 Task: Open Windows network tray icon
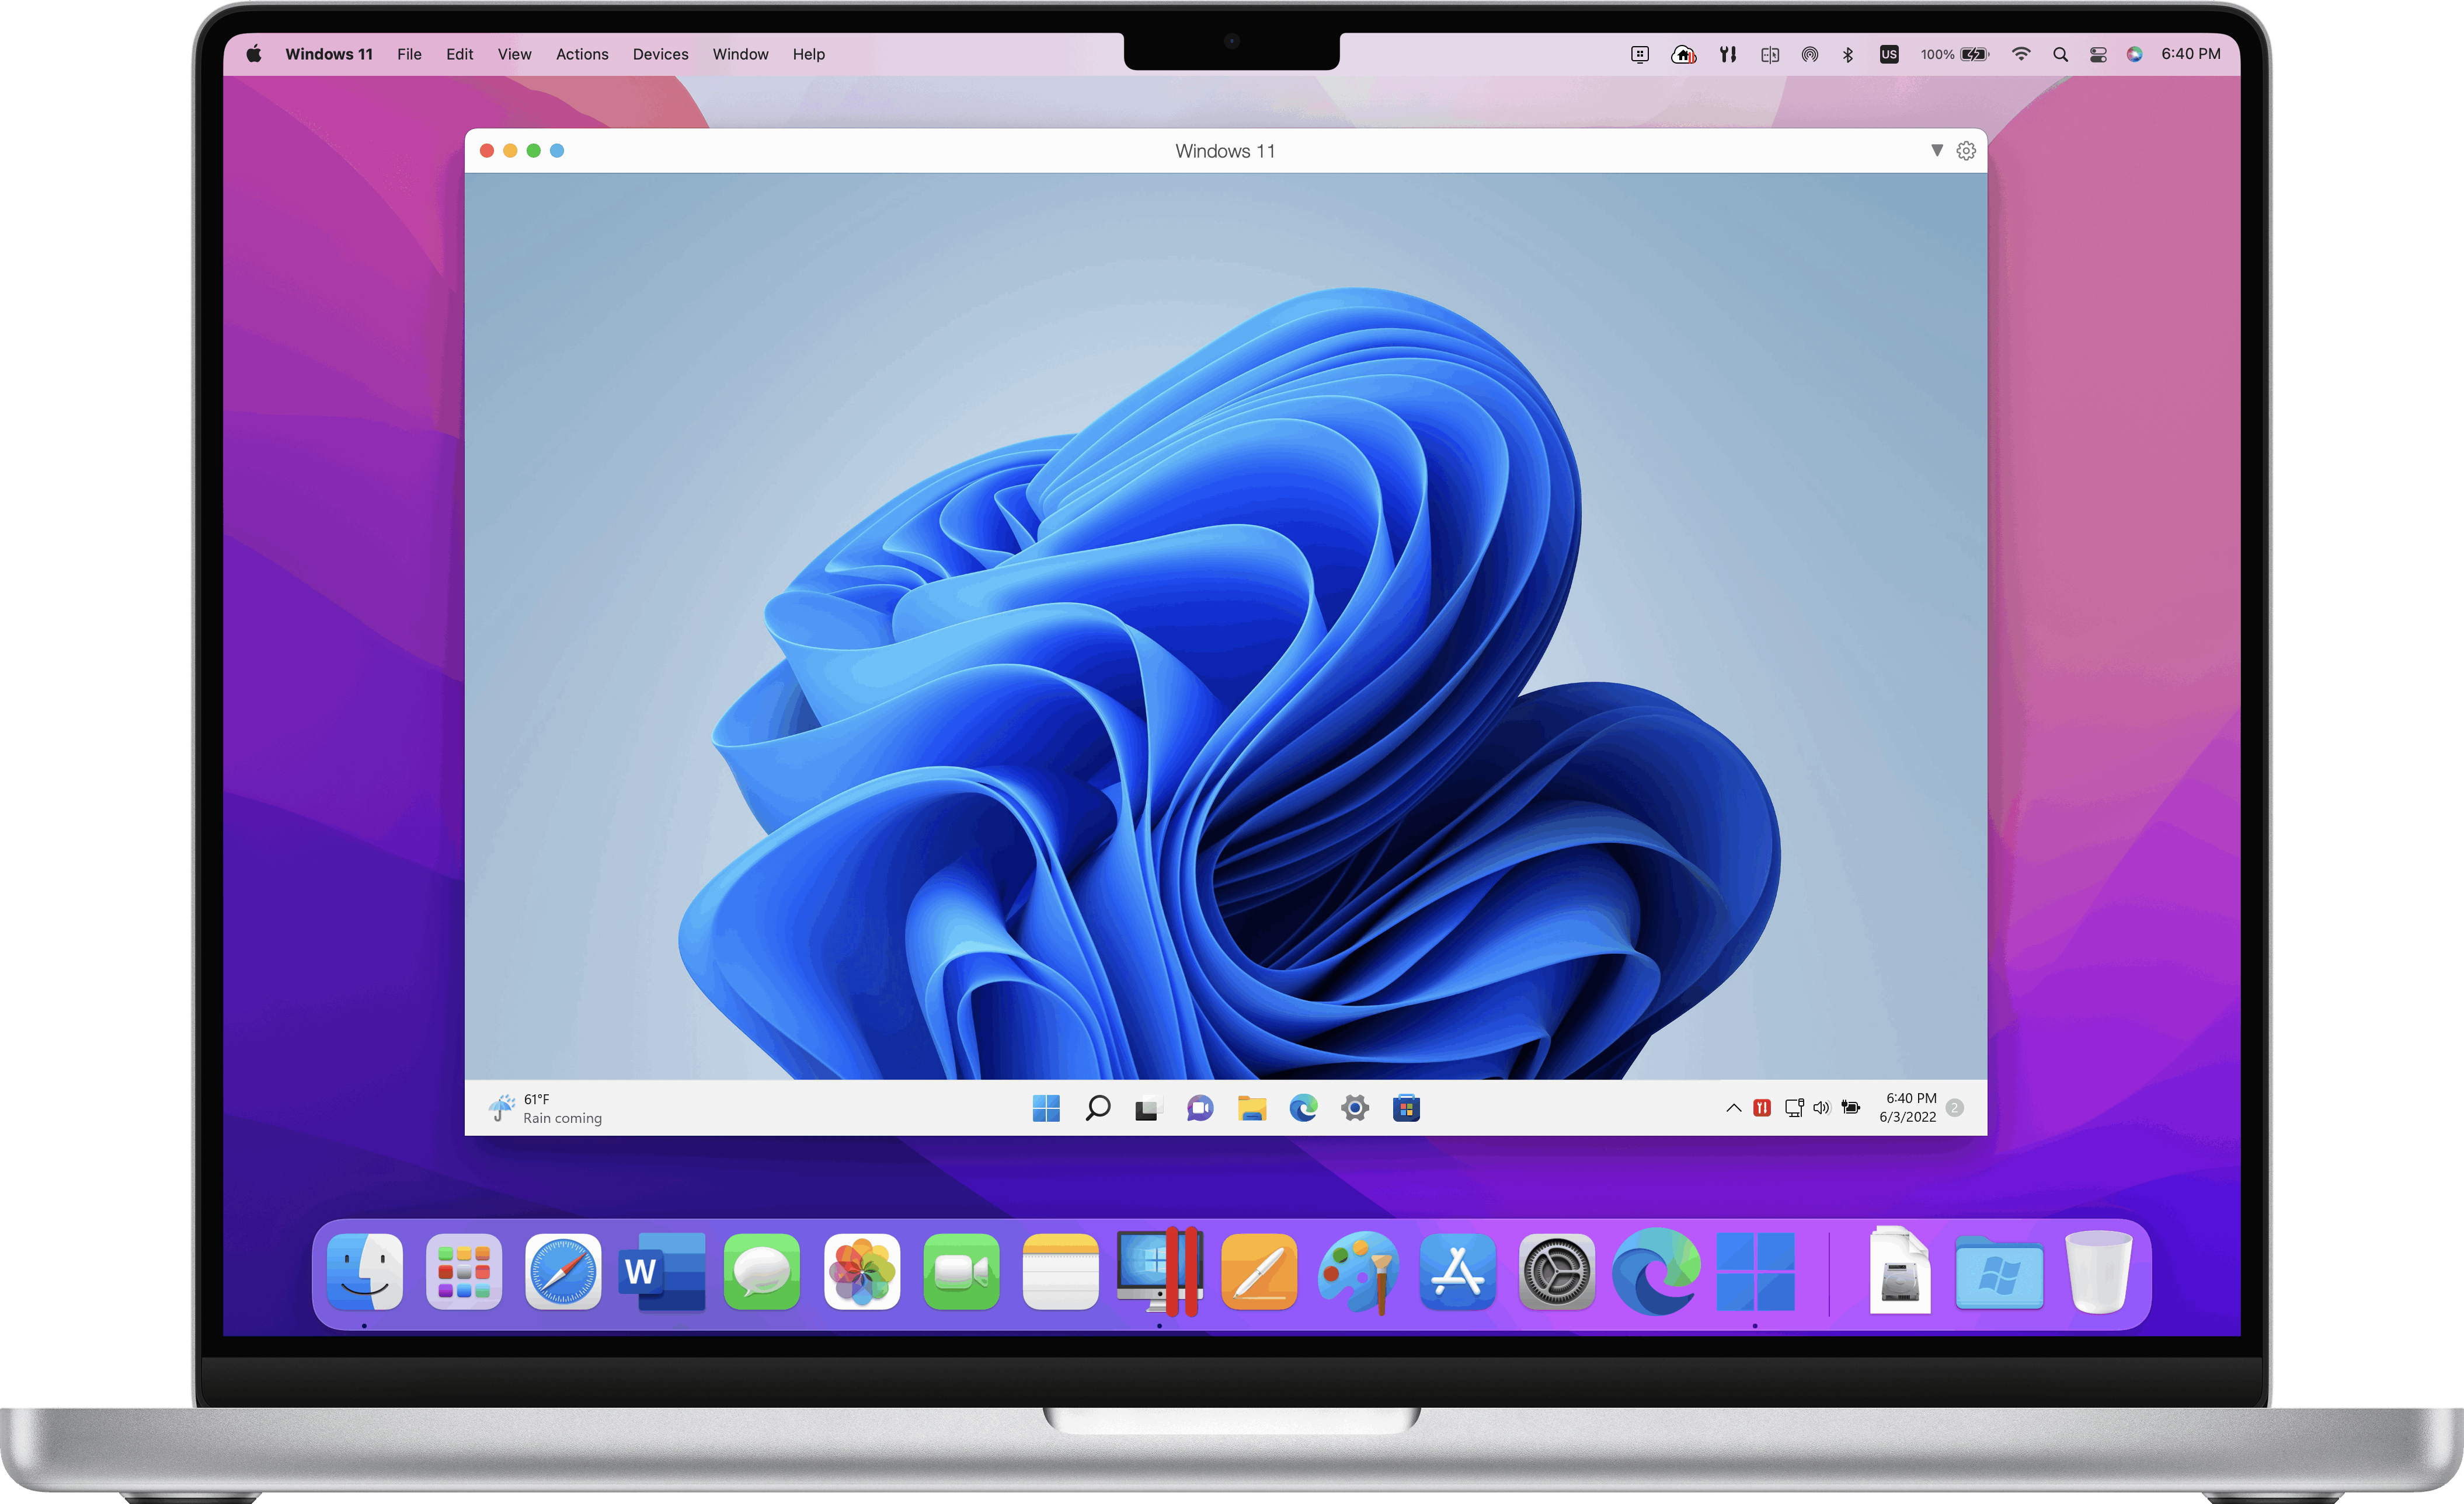click(x=1794, y=1107)
